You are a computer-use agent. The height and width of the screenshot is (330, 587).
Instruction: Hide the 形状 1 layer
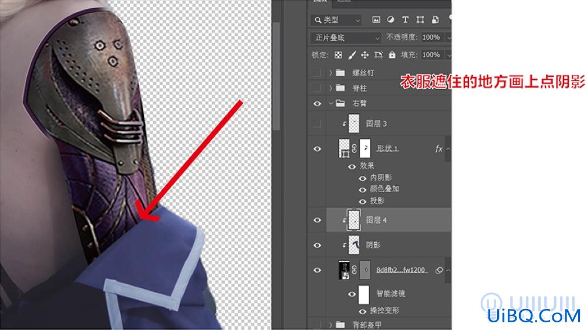(317, 149)
